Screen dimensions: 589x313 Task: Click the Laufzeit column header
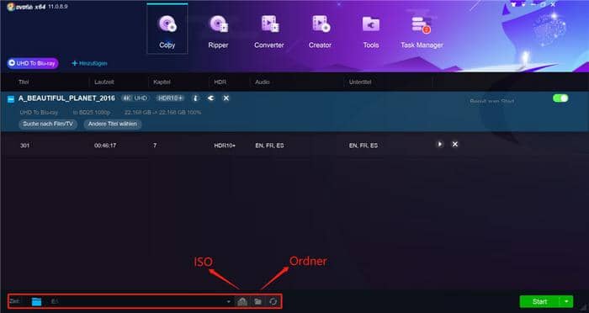coord(104,82)
